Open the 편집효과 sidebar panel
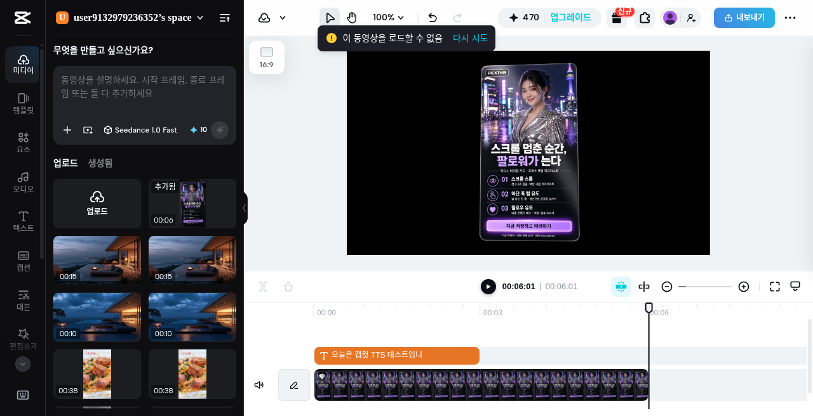Screen dimensions: 813x416 23,340
